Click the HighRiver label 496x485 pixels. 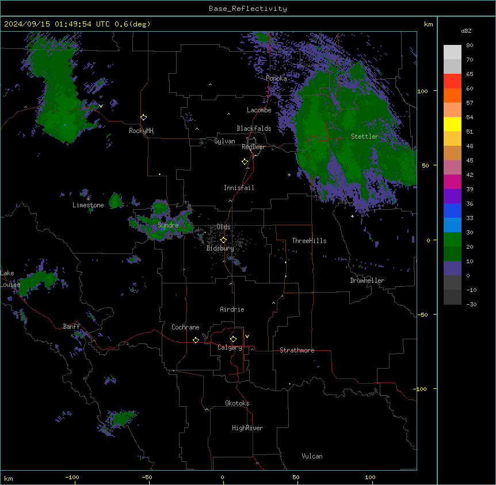tap(247, 428)
